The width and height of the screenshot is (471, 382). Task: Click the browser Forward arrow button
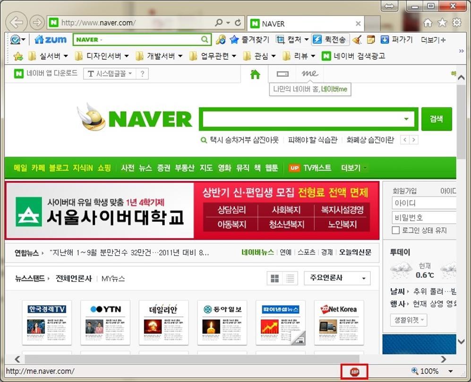pos(37,23)
